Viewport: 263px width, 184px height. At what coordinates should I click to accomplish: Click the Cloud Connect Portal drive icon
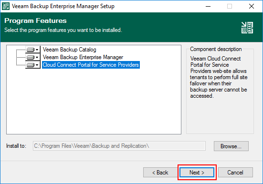click(x=31, y=65)
